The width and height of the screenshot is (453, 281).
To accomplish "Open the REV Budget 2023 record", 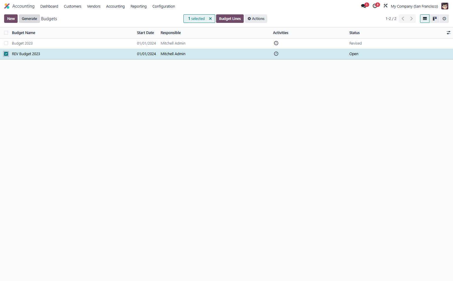I will tap(26, 54).
